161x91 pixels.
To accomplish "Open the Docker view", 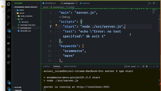I will point(9,43).
